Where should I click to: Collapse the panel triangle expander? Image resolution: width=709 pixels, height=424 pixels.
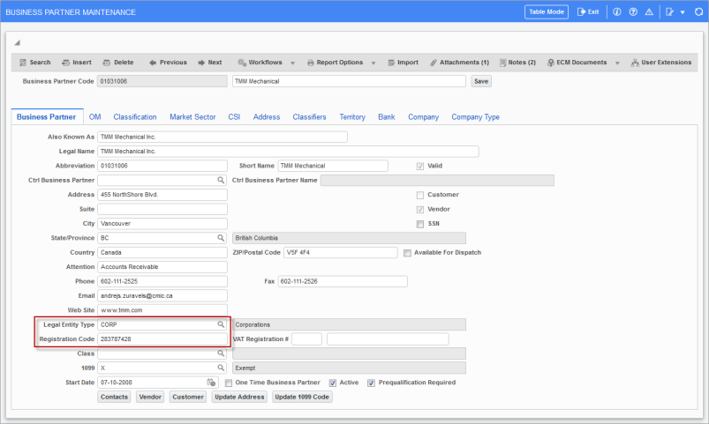point(17,43)
